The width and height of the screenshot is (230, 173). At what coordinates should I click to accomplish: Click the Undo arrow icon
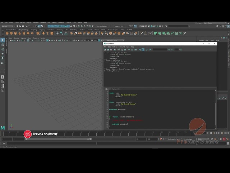tap(26, 26)
